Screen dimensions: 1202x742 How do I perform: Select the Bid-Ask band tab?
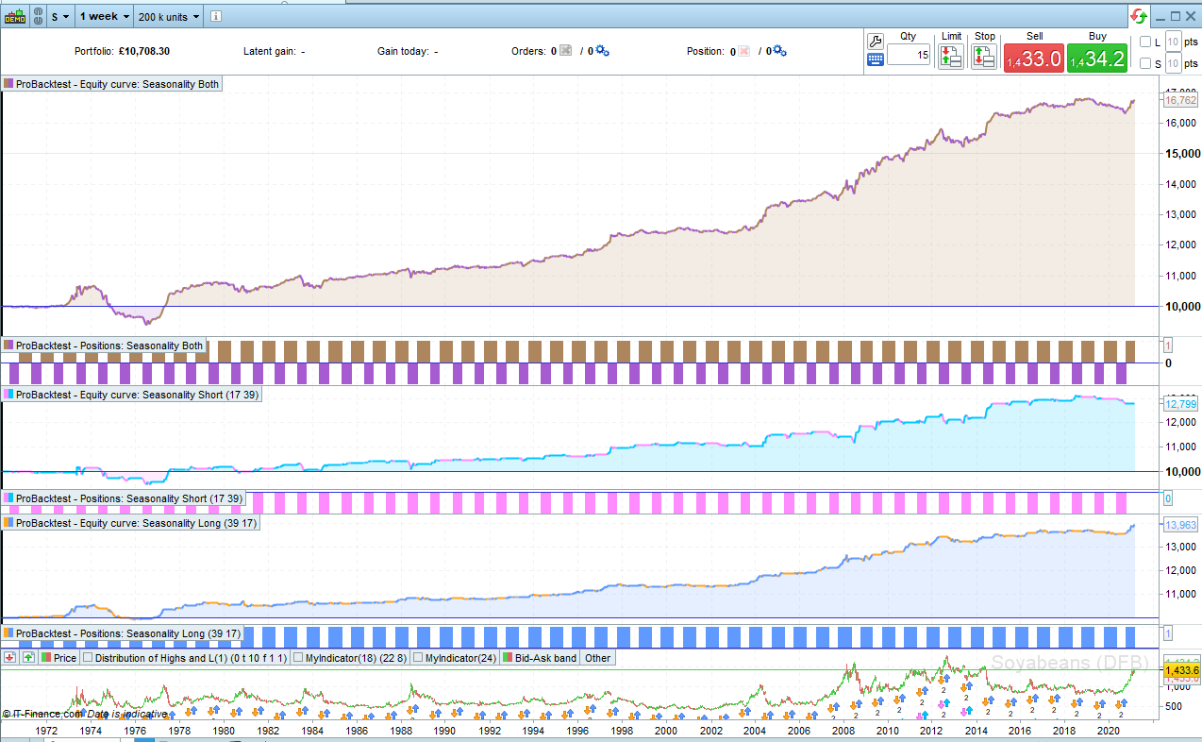540,658
